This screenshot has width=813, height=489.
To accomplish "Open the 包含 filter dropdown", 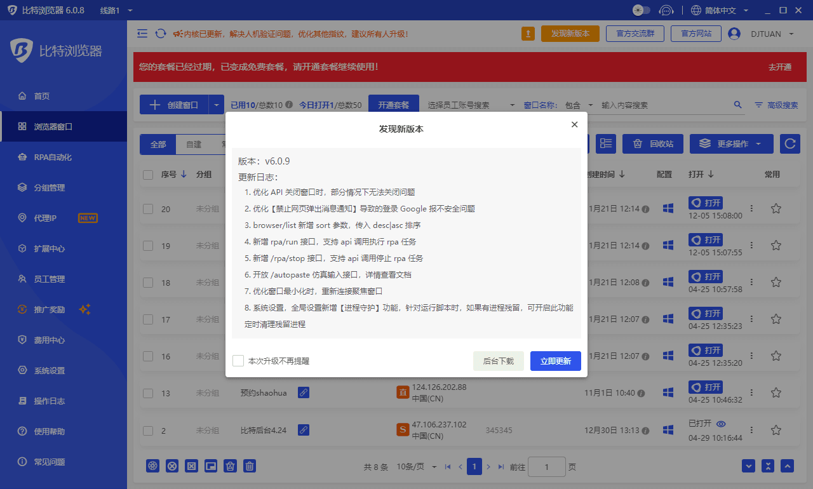I will [579, 105].
